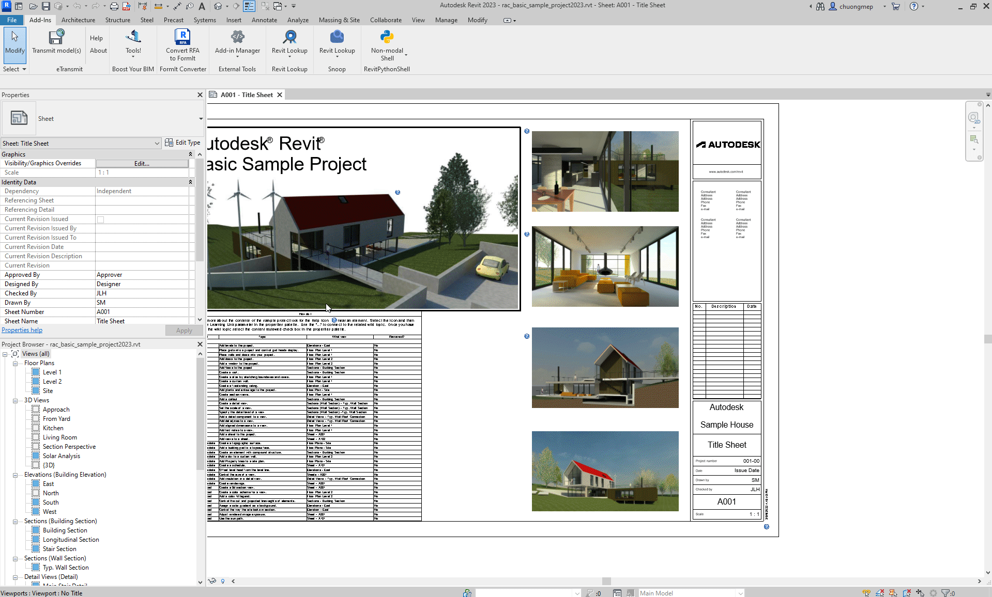Image resolution: width=992 pixels, height=597 pixels.
Task: Switch to the Architecture ribbon tab
Action: click(78, 20)
